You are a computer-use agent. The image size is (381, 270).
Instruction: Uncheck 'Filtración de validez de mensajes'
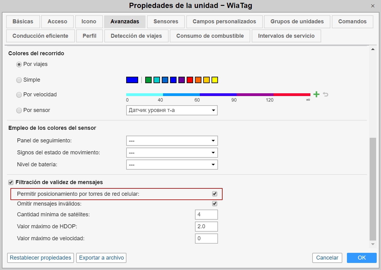pos(11,183)
